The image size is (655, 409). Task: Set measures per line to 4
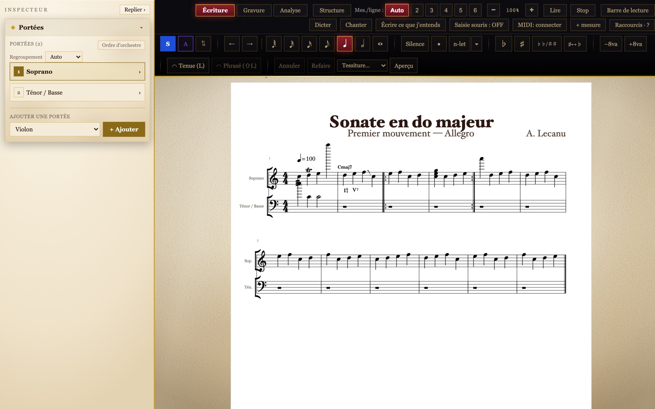point(446,10)
